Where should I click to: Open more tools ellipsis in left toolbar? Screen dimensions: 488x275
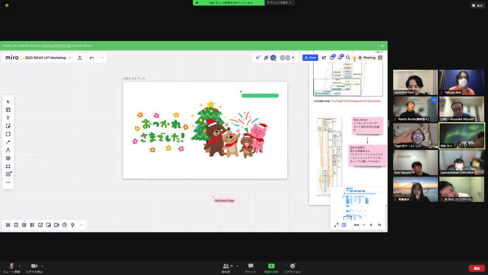(x=8, y=183)
